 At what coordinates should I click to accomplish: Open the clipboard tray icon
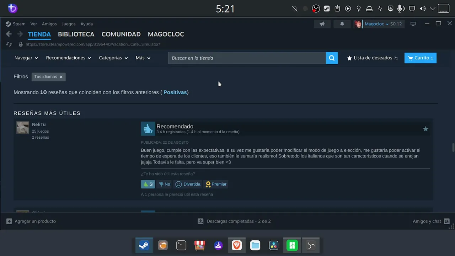click(x=337, y=9)
